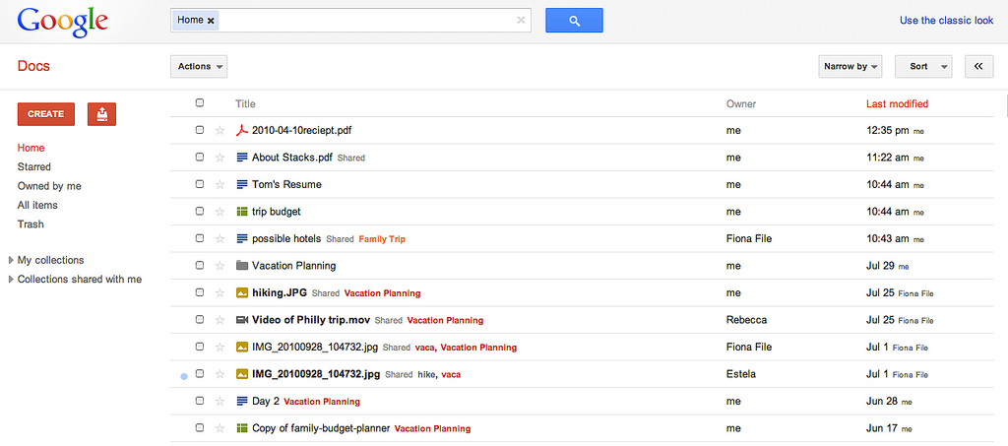Click the Owner column header
Screen dimensions: 1008x446
pos(741,104)
